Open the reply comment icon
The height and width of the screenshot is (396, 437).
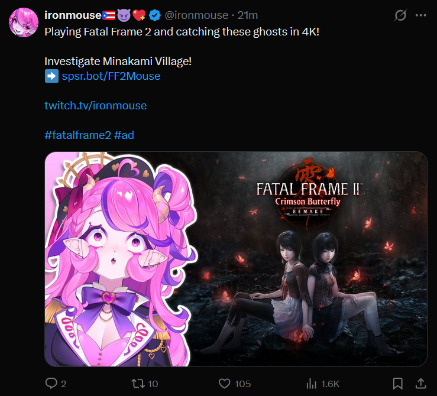pos(51,383)
